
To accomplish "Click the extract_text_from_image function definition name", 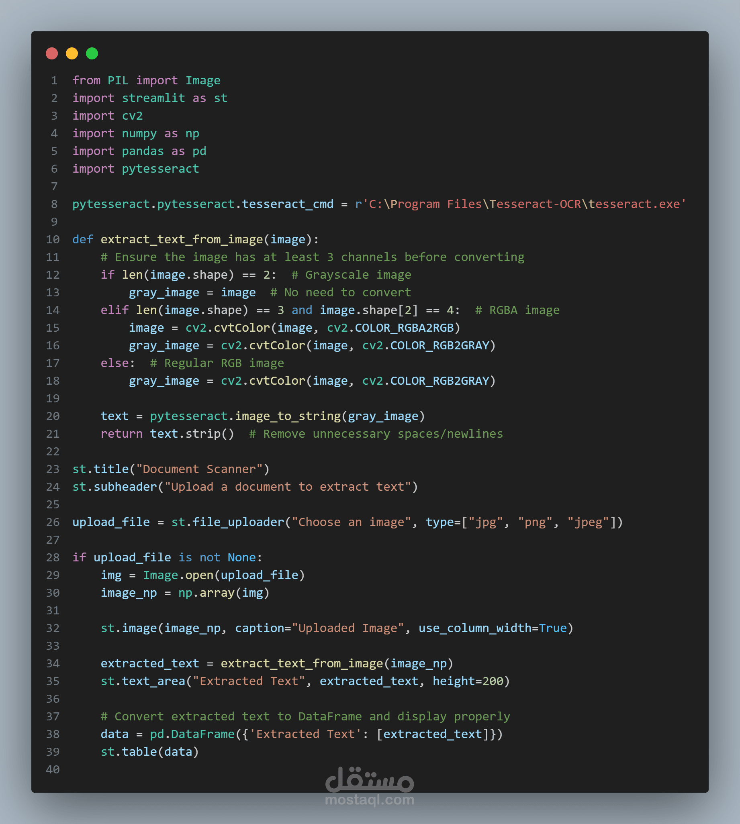I will click(182, 239).
